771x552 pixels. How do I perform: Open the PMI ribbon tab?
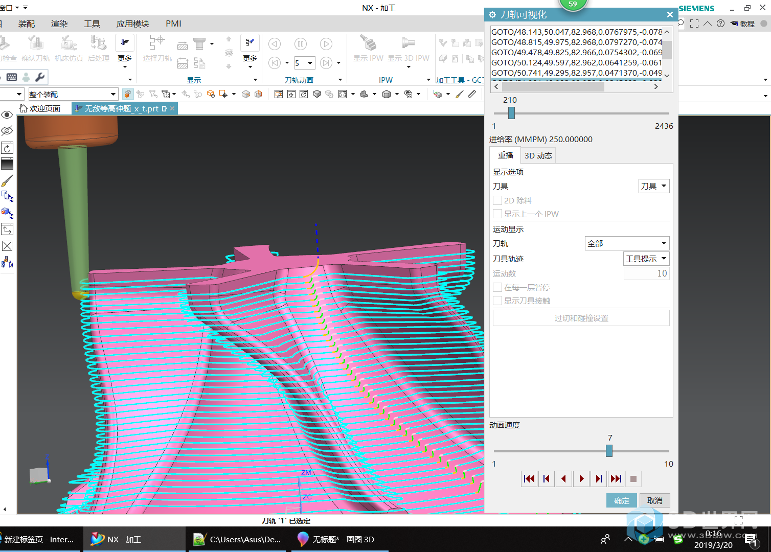[173, 24]
